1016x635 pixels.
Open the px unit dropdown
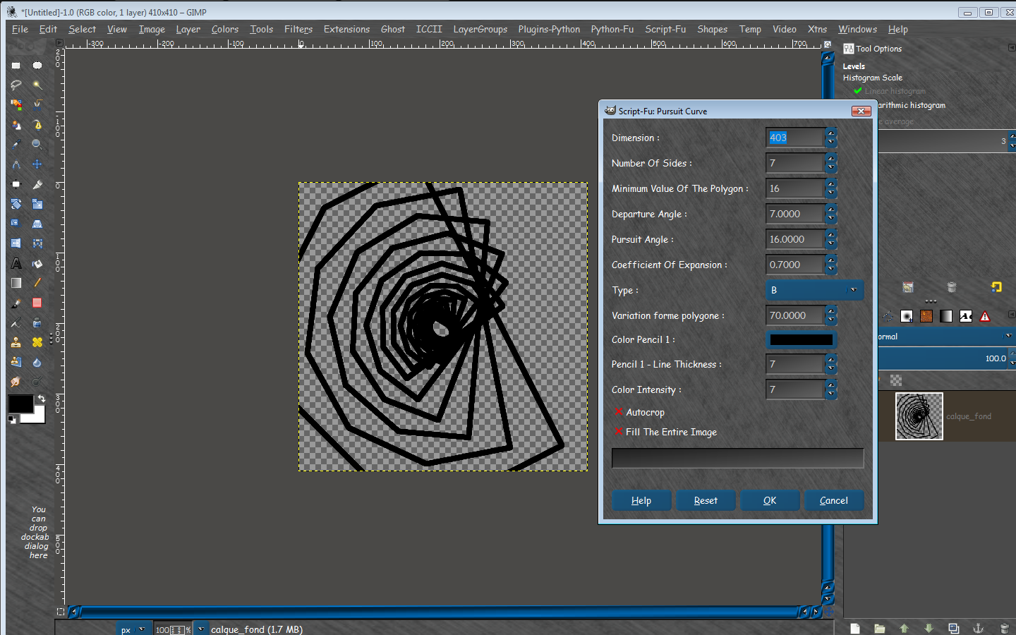point(133,629)
